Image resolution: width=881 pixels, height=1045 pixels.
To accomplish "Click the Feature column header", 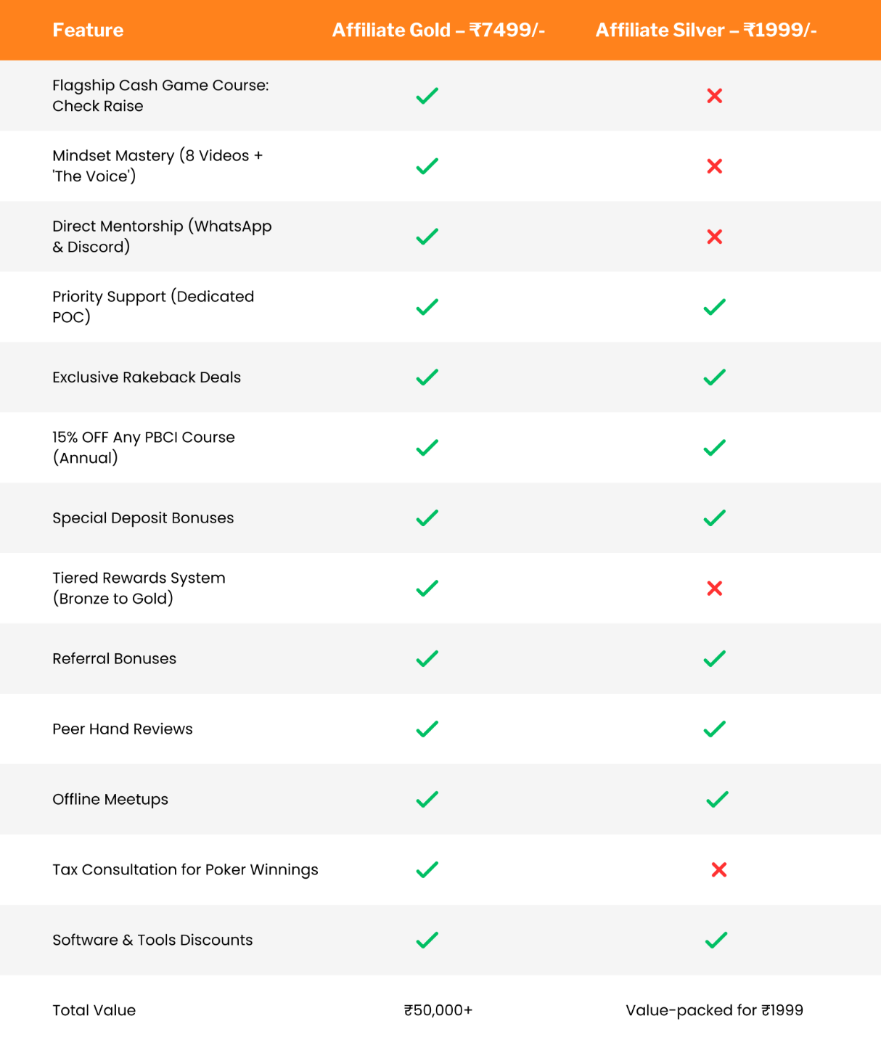I will click(88, 30).
